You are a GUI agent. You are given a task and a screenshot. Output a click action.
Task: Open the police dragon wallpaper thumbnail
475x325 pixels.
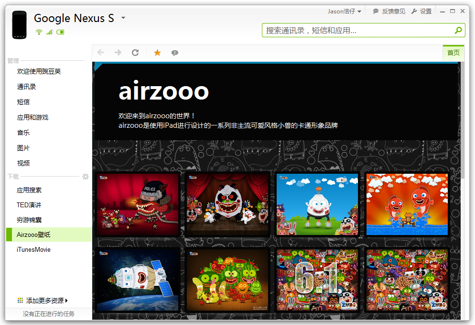(138, 204)
